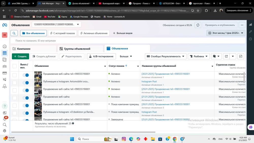Open the business account H icon
Screen dimensions: 254x143
[5, 35]
